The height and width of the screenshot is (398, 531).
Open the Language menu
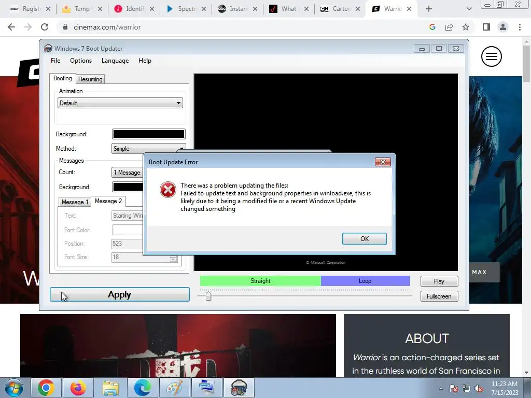pyautogui.click(x=115, y=61)
